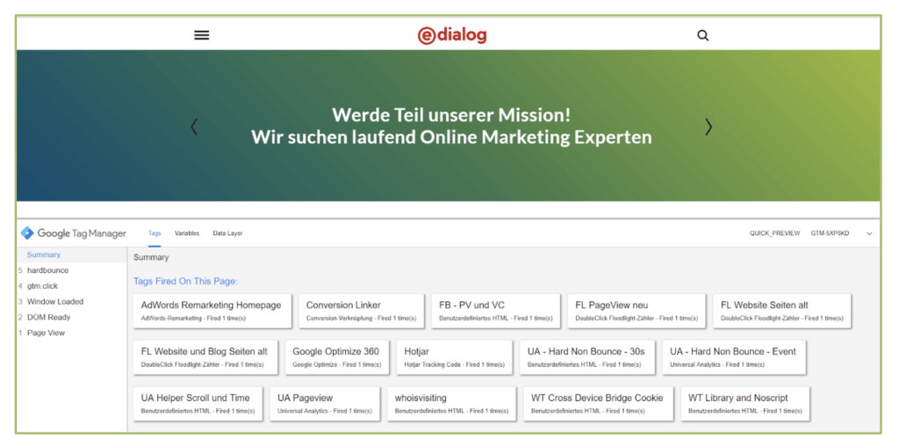Screen dimensions: 899x445
Task: Select the Page View event
Action: (46, 334)
